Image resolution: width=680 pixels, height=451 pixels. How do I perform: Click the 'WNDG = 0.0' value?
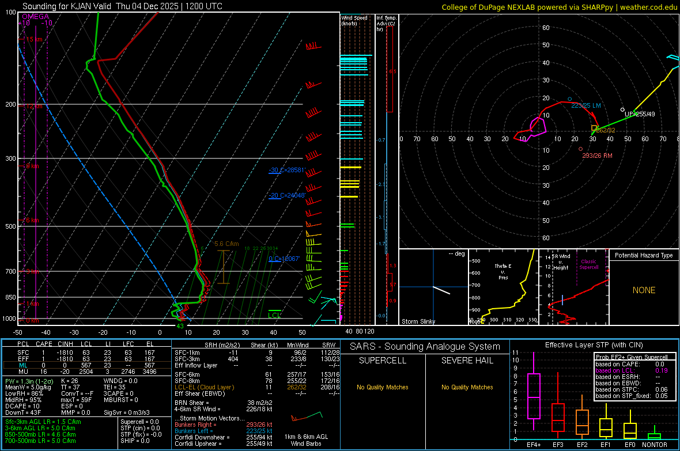tap(120, 381)
